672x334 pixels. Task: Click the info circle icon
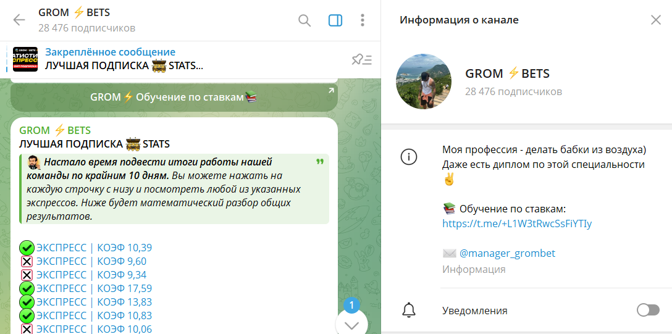click(x=409, y=157)
